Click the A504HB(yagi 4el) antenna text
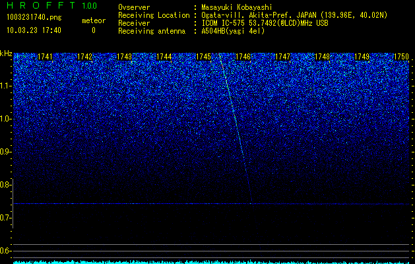This screenshot has width=415, height=264. pyautogui.click(x=233, y=31)
